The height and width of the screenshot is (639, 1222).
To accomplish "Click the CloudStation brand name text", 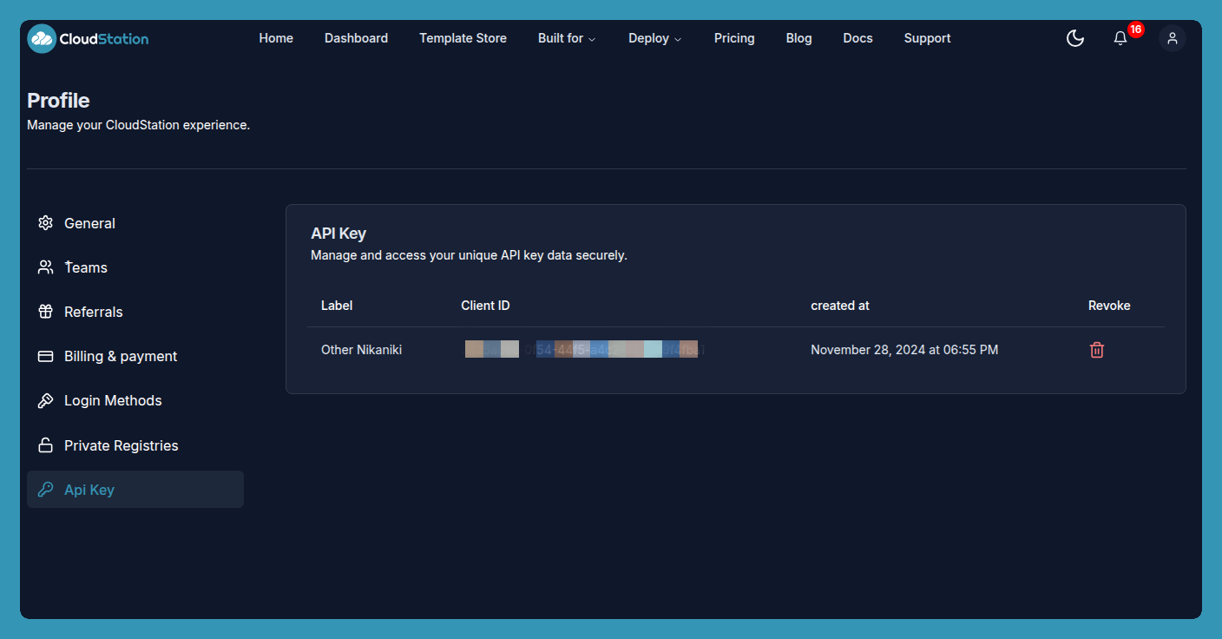I will pos(104,38).
